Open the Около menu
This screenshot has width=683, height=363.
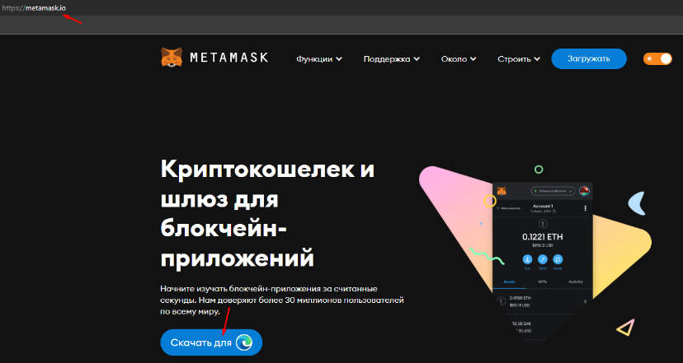point(459,58)
